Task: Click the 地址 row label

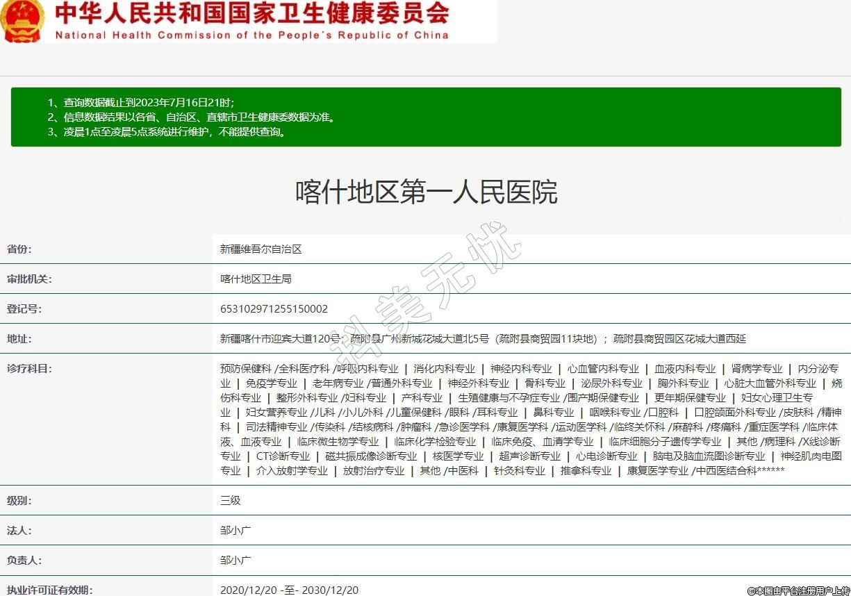Action: coord(19,338)
